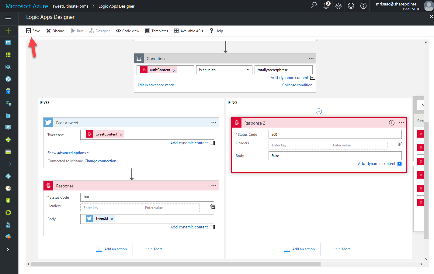Screen dimensions: 434x274
Task: Click the Response header Enter value field
Action: (x=171, y=208)
